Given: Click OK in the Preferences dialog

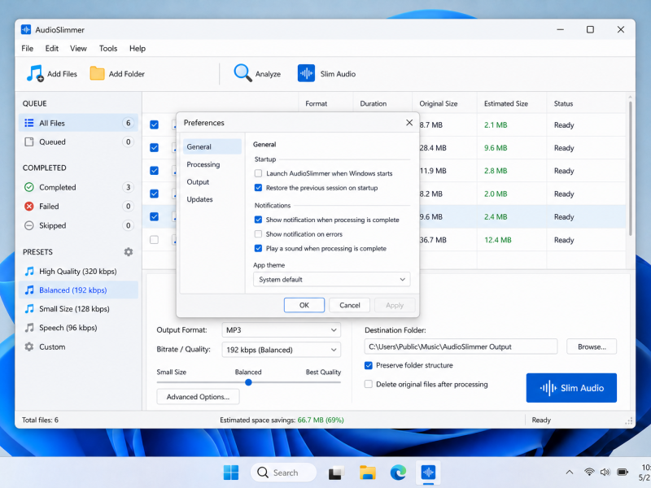Looking at the screenshot, I should 304,305.
